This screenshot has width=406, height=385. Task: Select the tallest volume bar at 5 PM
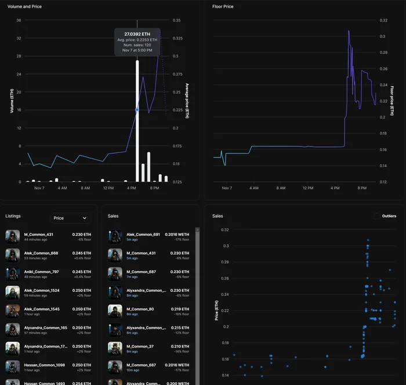[x=137, y=121]
